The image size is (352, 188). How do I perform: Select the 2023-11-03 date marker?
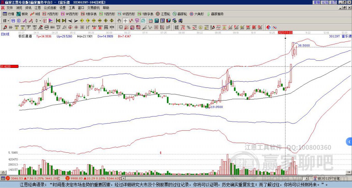285,33
